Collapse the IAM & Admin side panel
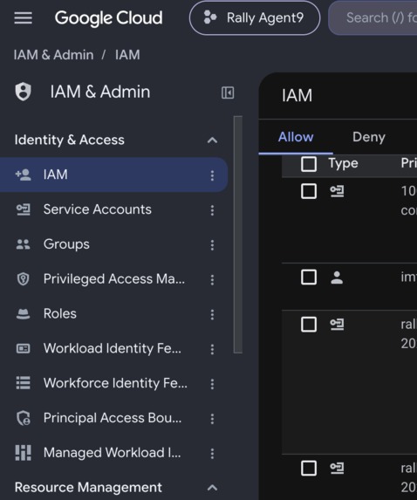The width and height of the screenshot is (417, 500). tap(228, 92)
